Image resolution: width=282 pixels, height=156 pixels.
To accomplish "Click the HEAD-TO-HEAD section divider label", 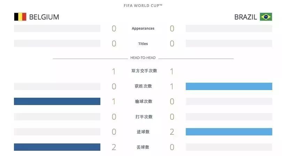I will [143, 58].
